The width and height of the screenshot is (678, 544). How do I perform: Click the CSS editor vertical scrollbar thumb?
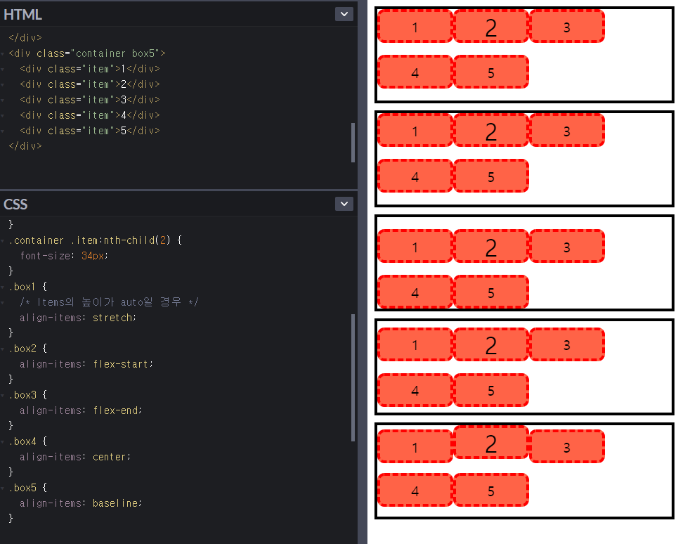click(353, 377)
